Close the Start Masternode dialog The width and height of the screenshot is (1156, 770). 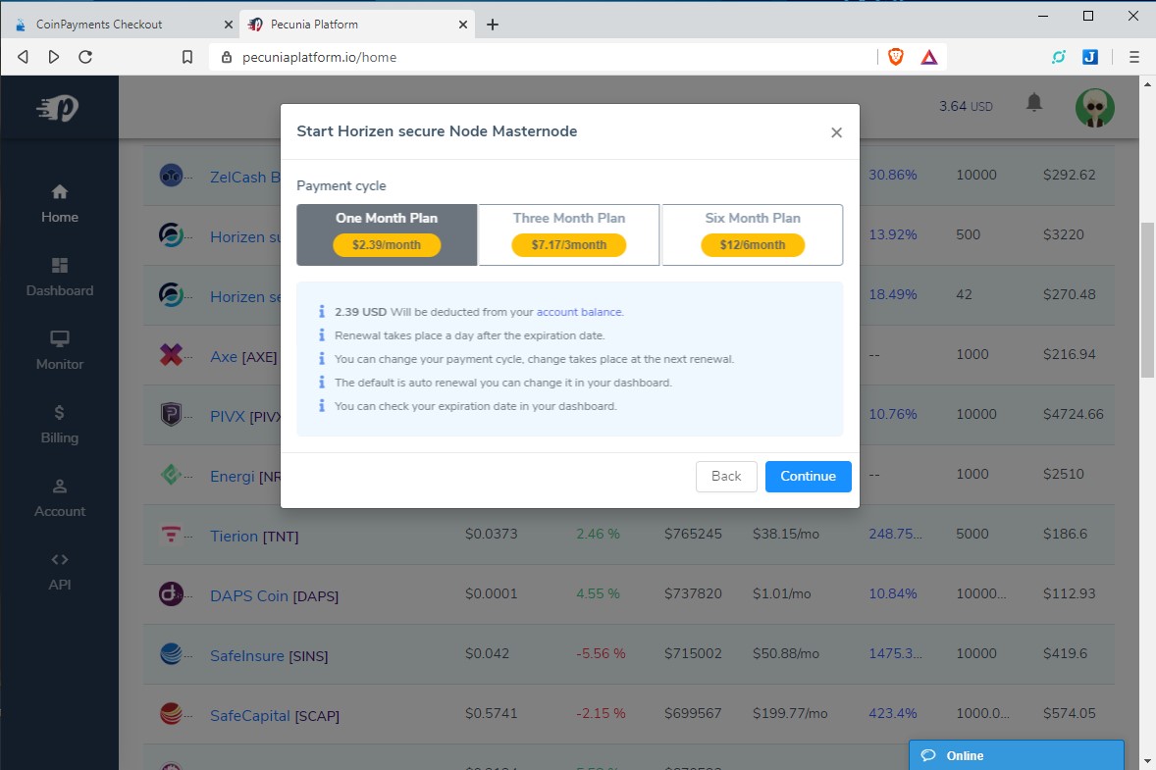pos(836,132)
